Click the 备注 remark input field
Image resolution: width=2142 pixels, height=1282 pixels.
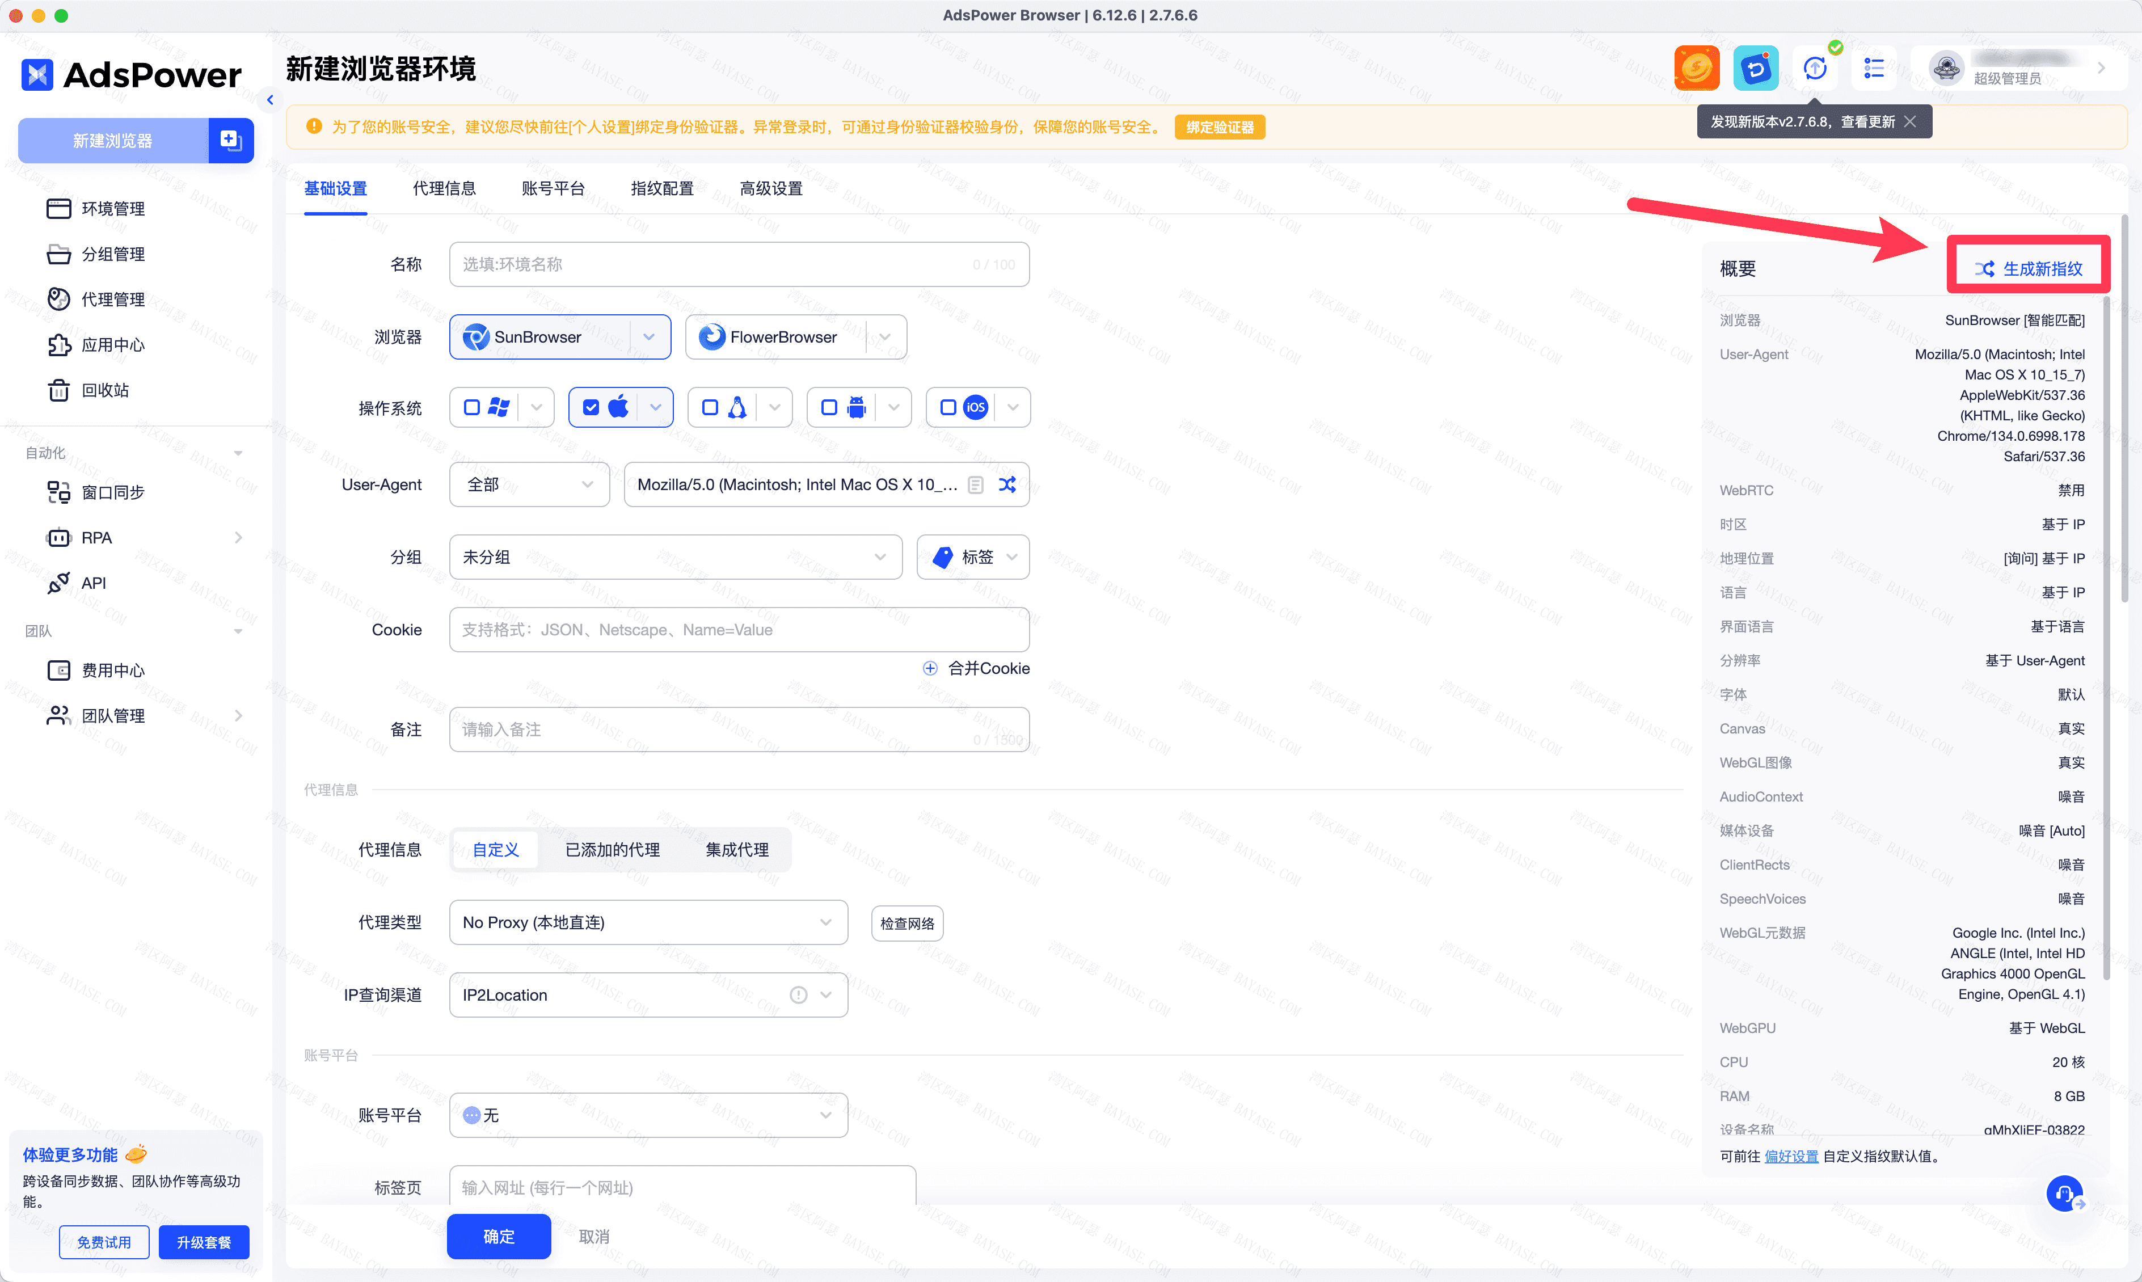[x=739, y=730]
